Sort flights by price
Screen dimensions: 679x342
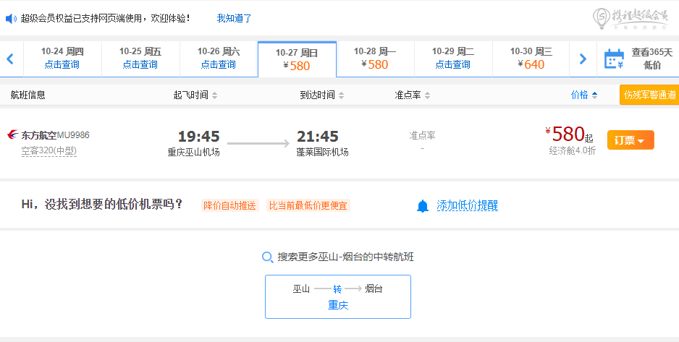[584, 95]
